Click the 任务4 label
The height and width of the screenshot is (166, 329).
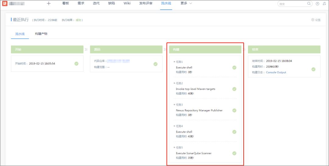click(x=179, y=126)
